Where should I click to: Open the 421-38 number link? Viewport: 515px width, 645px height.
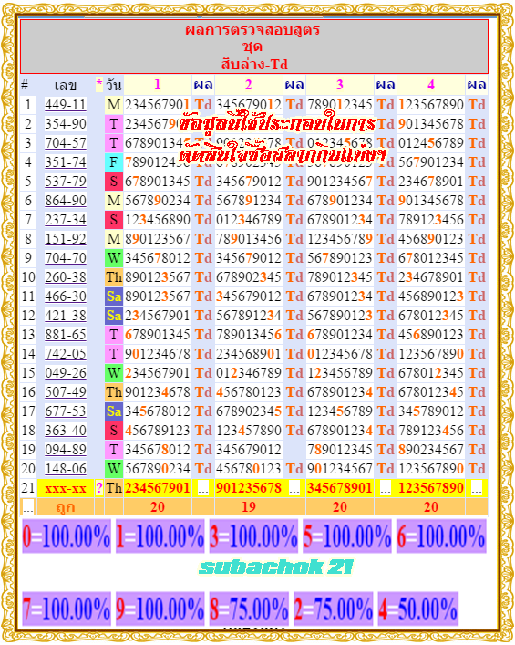(66, 316)
